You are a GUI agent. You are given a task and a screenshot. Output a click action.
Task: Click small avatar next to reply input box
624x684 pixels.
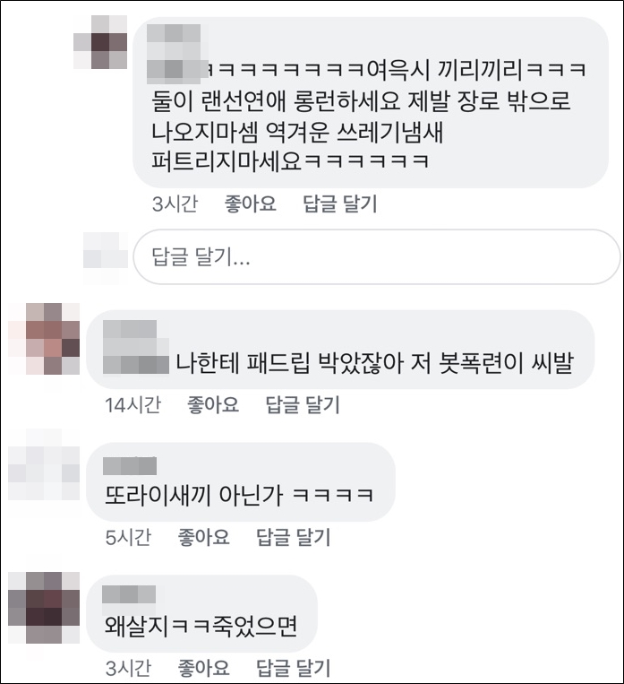point(106,256)
